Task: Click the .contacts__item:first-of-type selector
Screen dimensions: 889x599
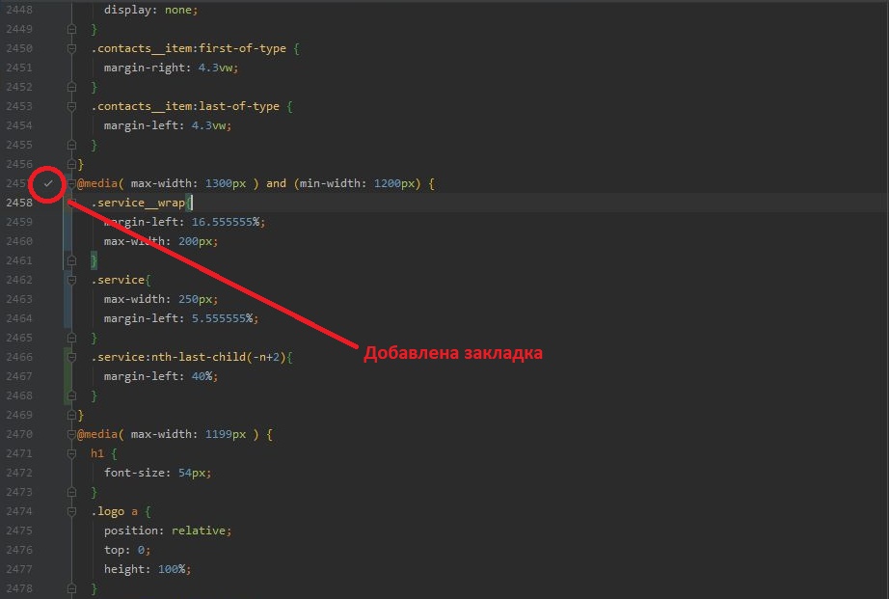Action: click(189, 48)
